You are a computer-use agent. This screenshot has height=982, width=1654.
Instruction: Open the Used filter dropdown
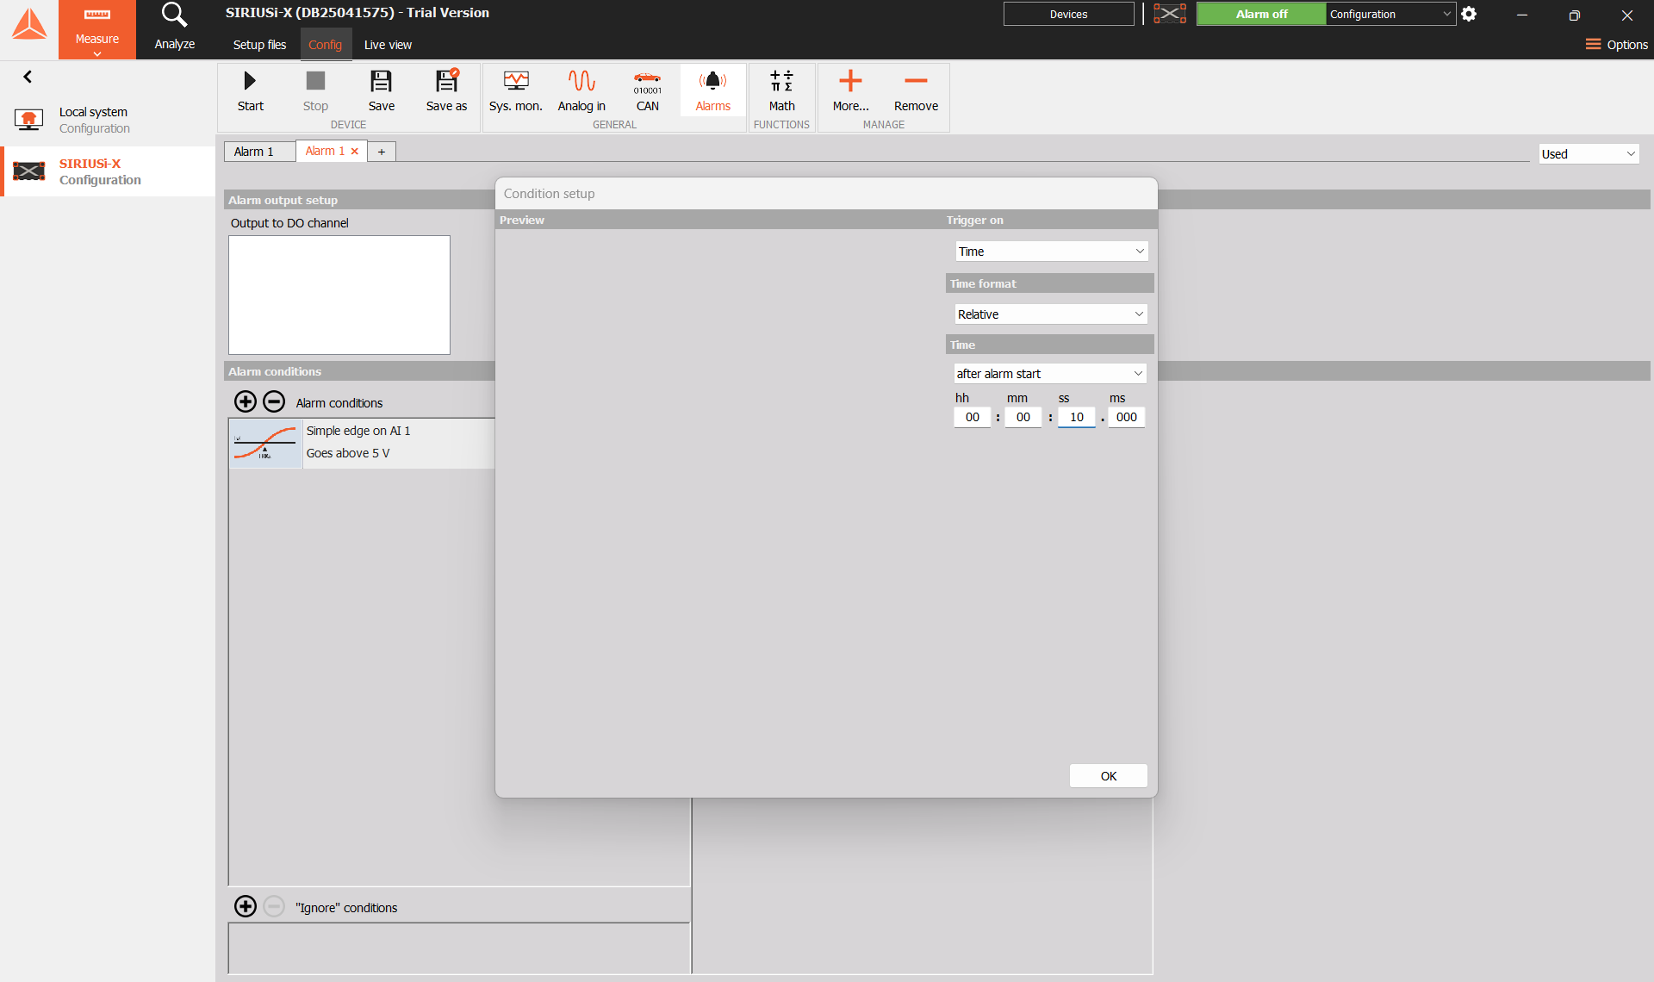(x=1589, y=154)
